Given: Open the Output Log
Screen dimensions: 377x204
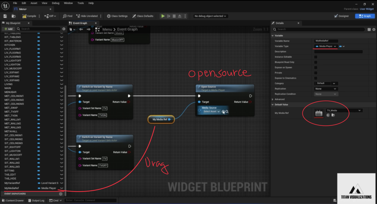Looking at the screenshot, I should click(x=36, y=200).
